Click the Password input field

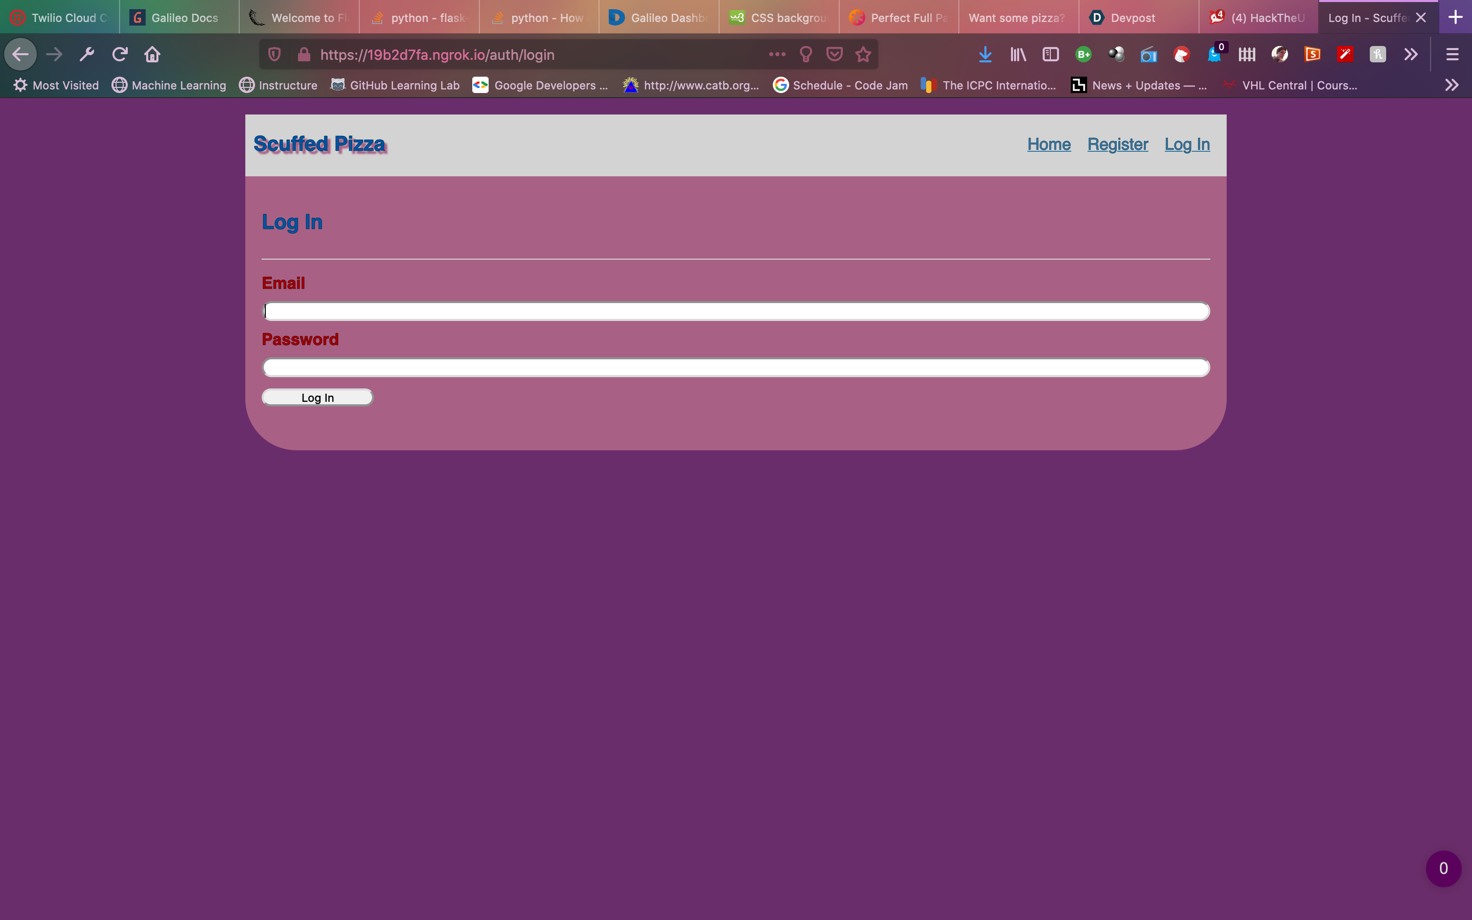(735, 367)
